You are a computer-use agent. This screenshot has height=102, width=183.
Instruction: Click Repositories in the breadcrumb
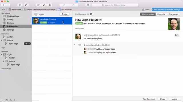pos(15,9)
